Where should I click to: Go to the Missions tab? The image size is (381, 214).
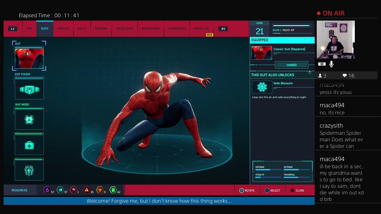click(x=101, y=29)
